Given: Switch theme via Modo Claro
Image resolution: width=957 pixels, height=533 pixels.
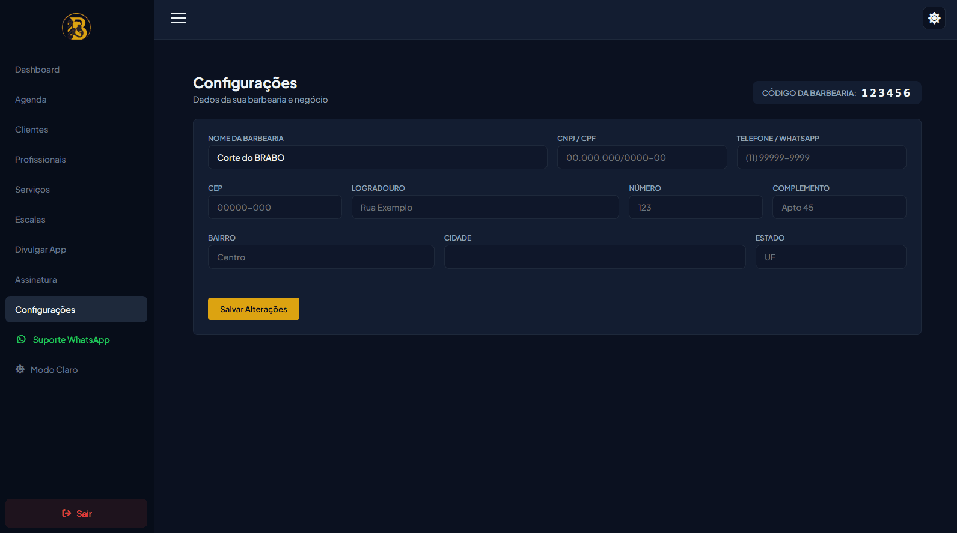Looking at the screenshot, I should pos(76,370).
